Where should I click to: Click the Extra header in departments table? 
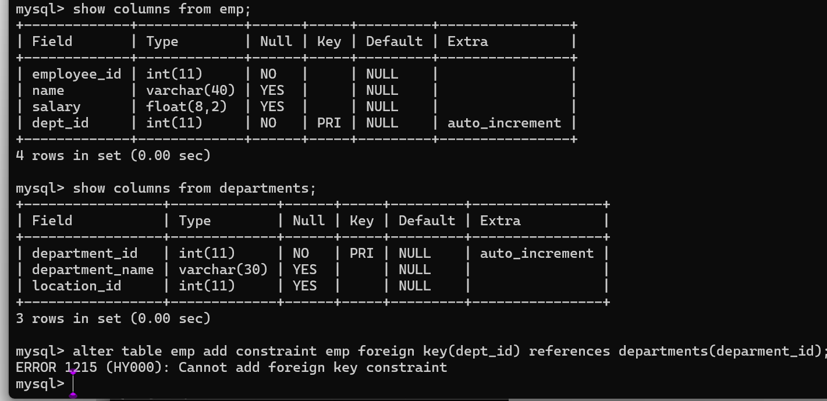tap(500, 221)
